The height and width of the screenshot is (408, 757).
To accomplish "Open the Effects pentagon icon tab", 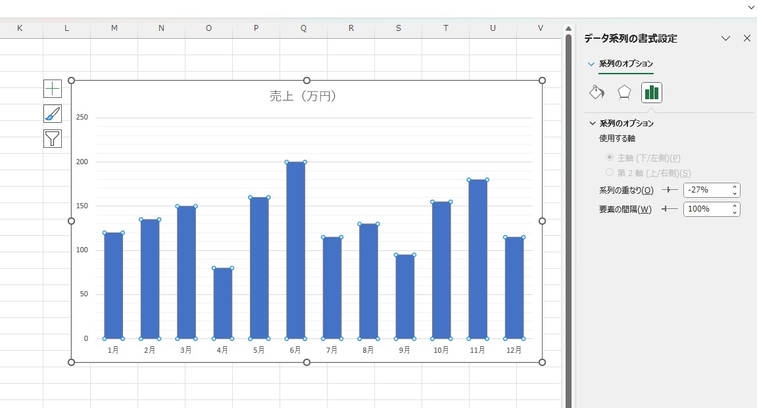I will (x=624, y=93).
